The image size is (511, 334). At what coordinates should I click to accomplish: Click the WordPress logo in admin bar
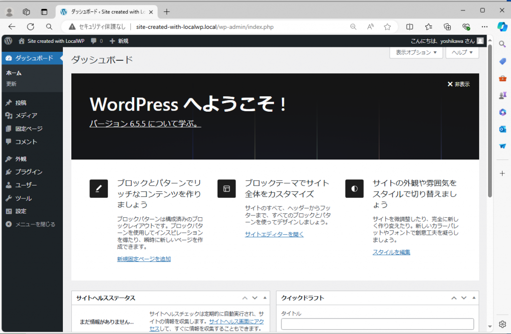[x=8, y=41]
